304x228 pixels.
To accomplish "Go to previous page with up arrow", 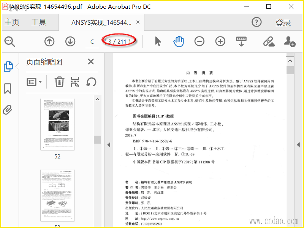I will 49,41.
